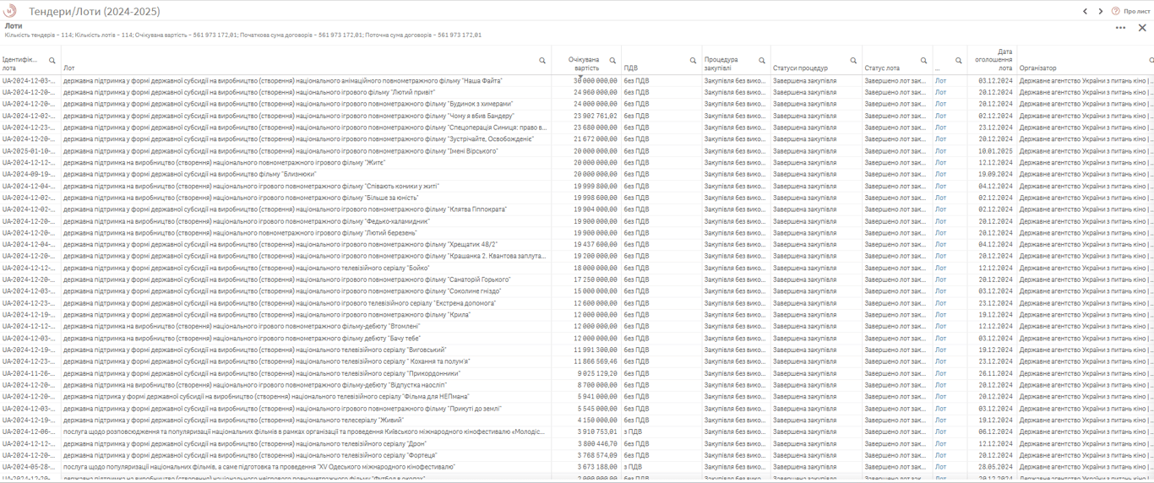Image resolution: width=1154 pixels, height=483 pixels.
Task: Click the 24 960 000,00 value cell
Action: [x=596, y=93]
